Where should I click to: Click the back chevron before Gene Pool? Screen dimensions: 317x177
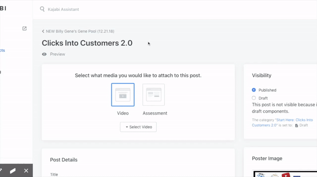point(43,32)
